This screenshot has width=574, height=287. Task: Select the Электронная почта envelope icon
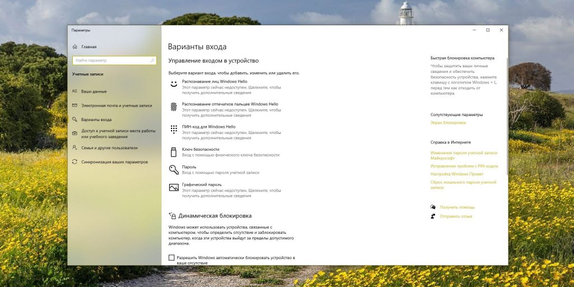click(x=75, y=105)
